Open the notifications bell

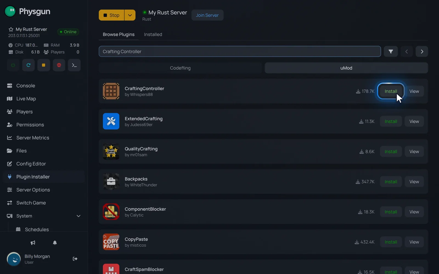click(55, 243)
